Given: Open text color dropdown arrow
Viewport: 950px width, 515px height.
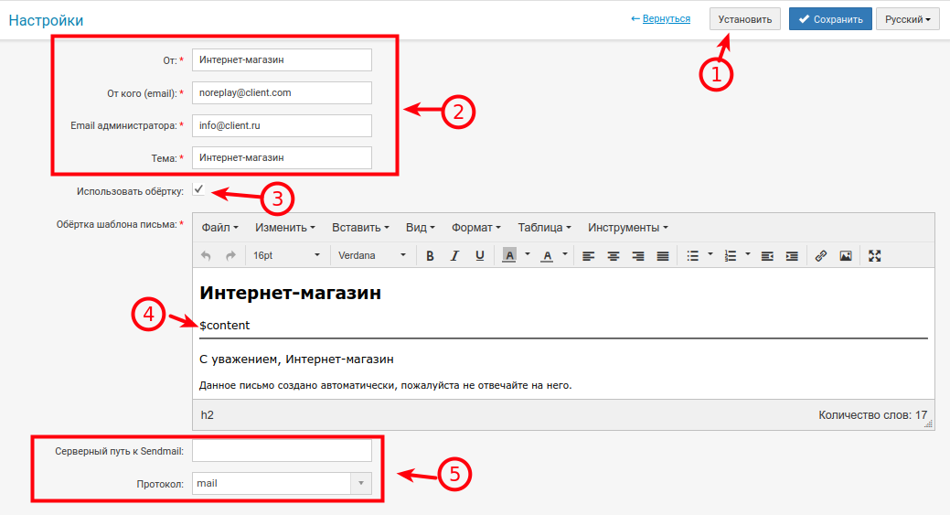Looking at the screenshot, I should point(565,255).
